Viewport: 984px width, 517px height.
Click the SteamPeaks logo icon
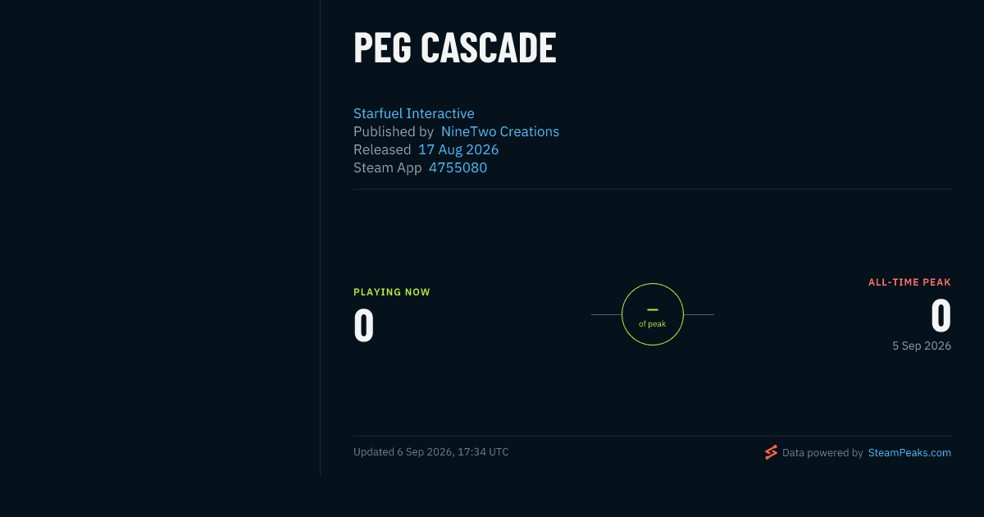[771, 452]
